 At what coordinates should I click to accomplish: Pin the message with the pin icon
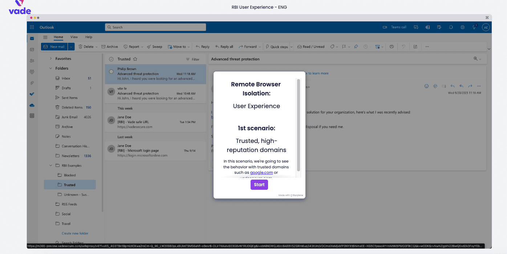click(356, 46)
